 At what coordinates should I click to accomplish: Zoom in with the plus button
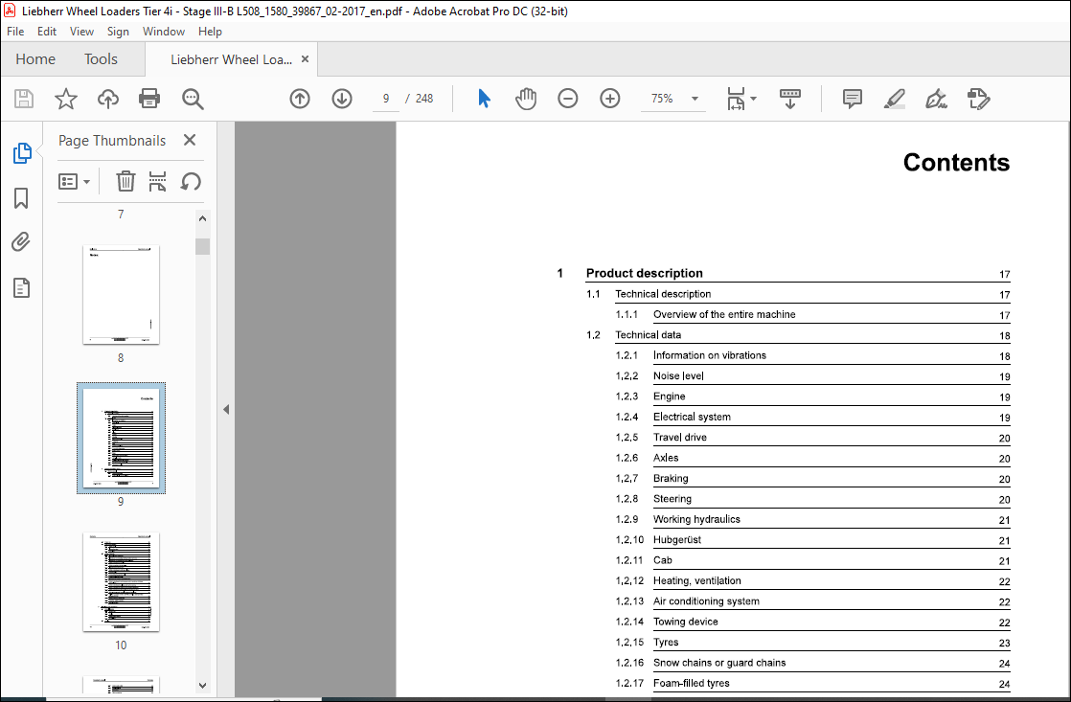[610, 99]
